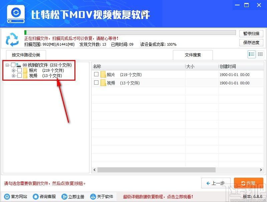
Task: Click the 保存进度 button
Action: (251, 43)
